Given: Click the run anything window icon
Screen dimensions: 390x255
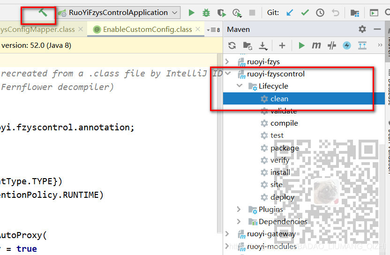Looking at the screenshot, I should click(x=374, y=13).
